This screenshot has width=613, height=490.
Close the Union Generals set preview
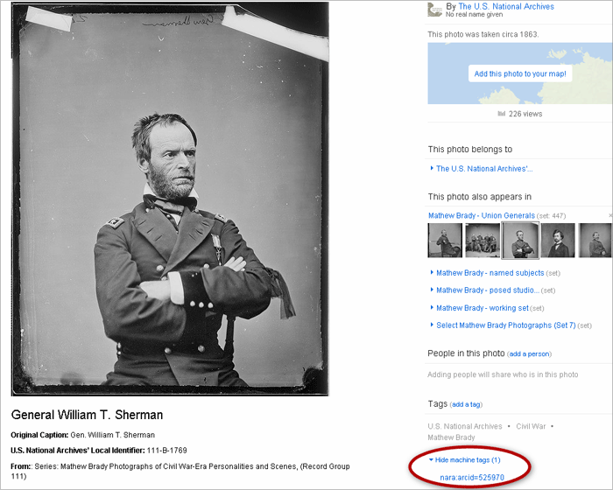point(610,216)
